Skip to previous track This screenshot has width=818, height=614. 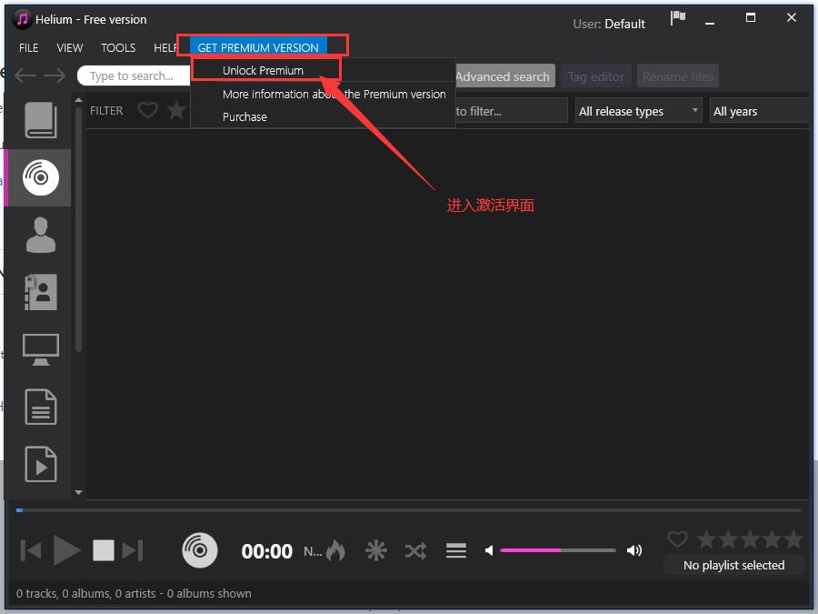31,551
